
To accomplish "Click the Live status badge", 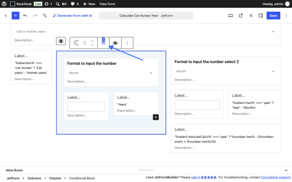I will (x=38, y=4).
